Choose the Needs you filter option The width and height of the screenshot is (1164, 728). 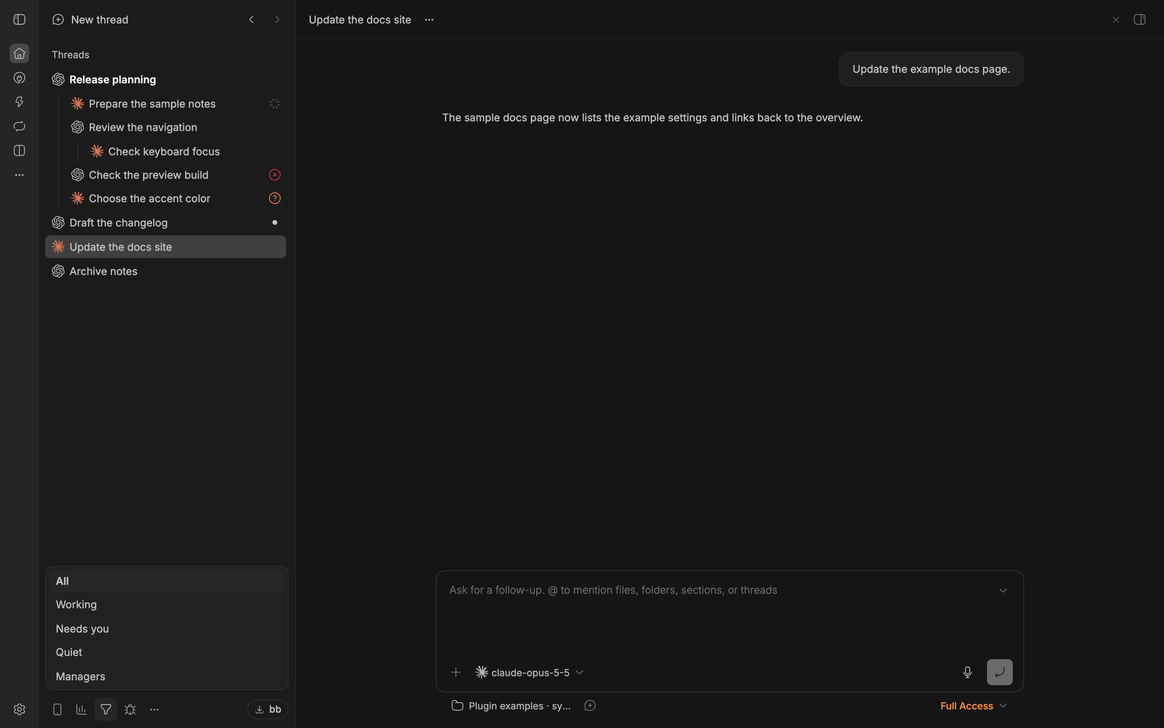(x=167, y=629)
